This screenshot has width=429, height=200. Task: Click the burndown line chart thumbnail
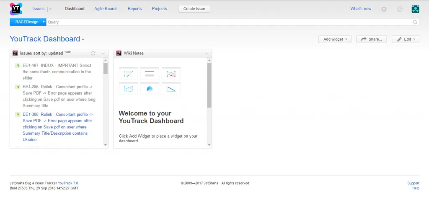(x=171, y=89)
